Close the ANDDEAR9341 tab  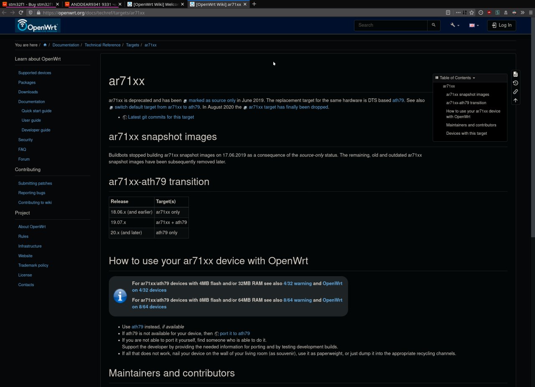point(120,4)
